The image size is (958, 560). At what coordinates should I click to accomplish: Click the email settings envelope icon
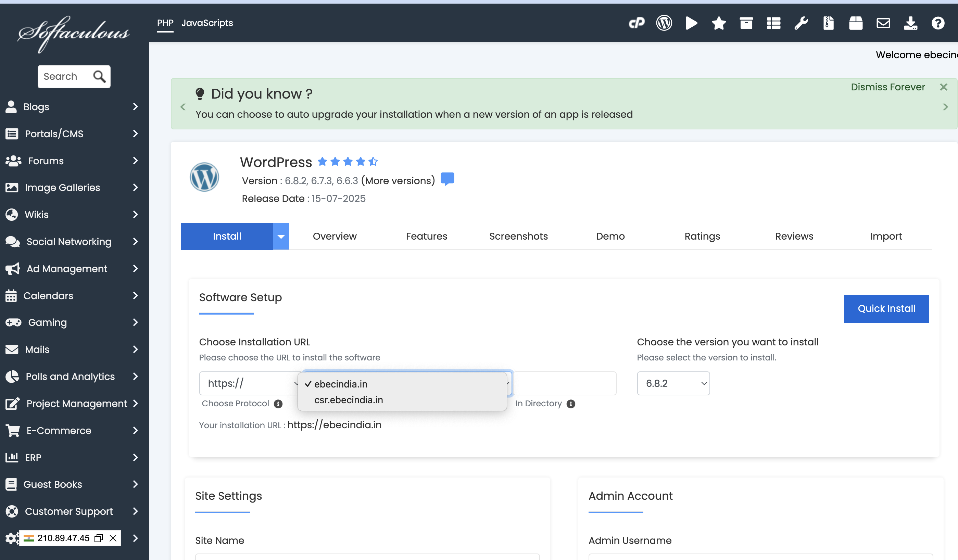coord(883,23)
